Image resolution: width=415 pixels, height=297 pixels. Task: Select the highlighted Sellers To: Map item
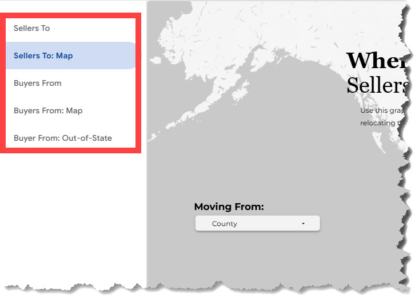click(43, 56)
